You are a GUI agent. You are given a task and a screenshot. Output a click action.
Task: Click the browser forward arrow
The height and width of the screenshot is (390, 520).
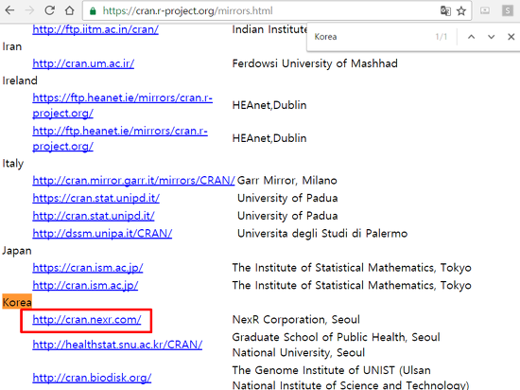point(29,10)
